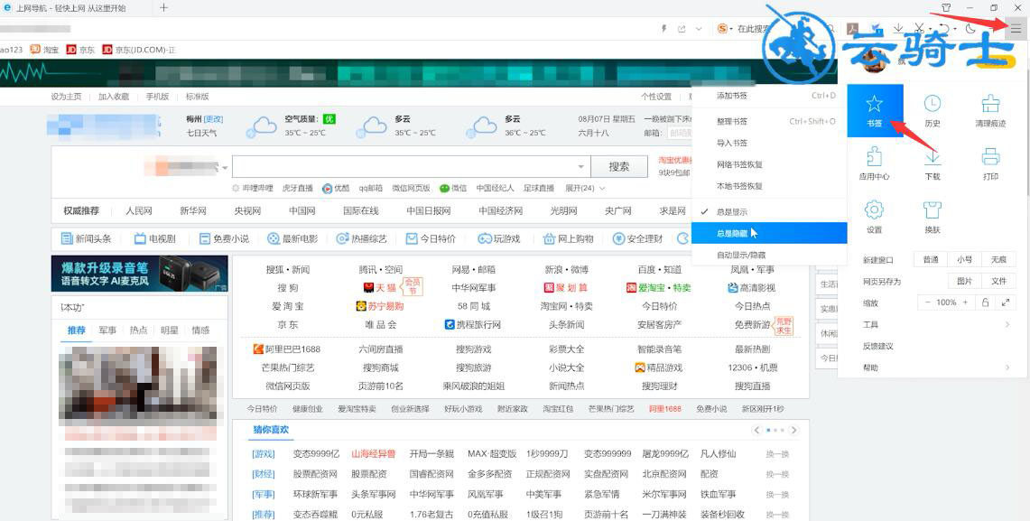1030x521 pixels.
Task: Expand the 帮助 submenu arrow
Action: click(x=1007, y=367)
